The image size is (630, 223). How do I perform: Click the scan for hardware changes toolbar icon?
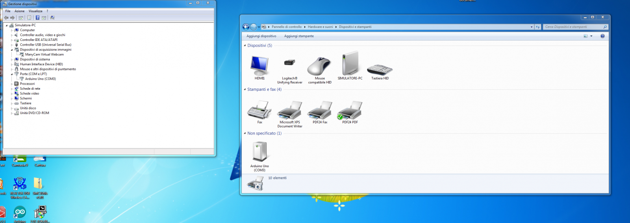[52, 18]
